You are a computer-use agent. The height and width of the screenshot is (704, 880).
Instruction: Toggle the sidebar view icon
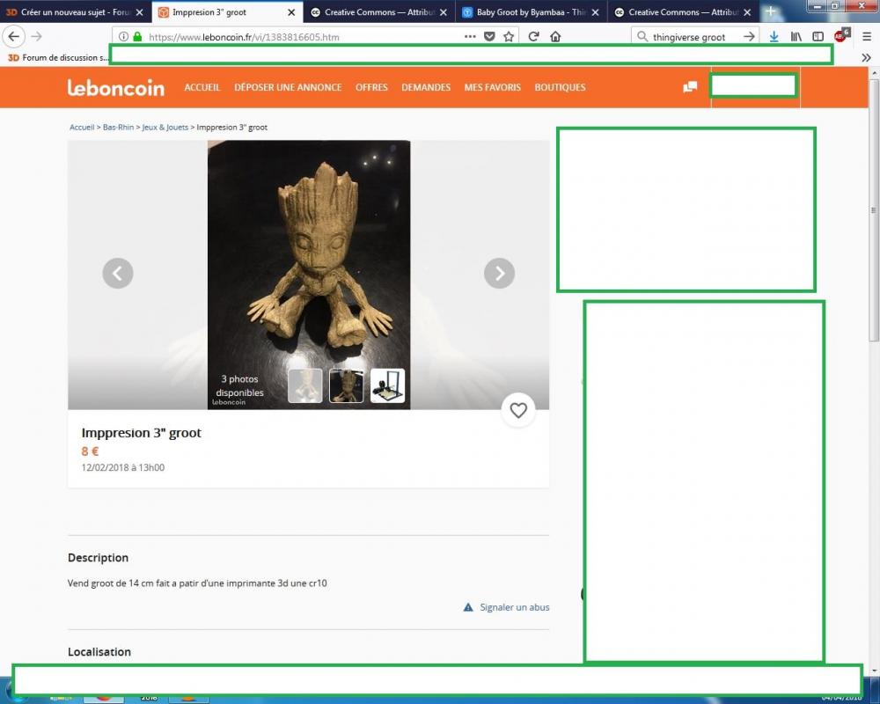[818, 36]
